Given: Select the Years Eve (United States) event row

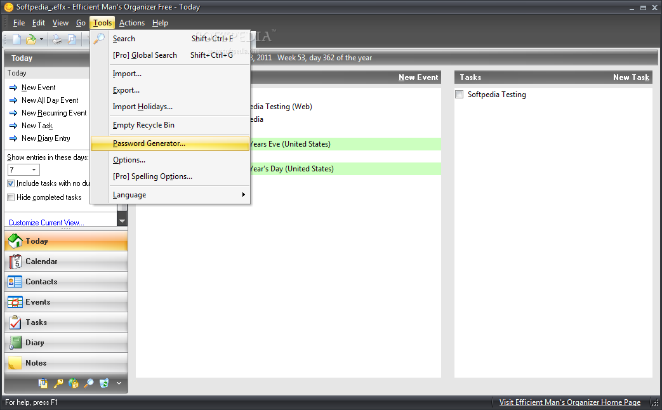Looking at the screenshot, I should coord(345,144).
